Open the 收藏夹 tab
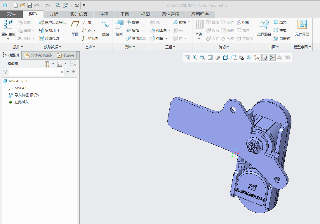The image size is (320, 224). click(65, 55)
